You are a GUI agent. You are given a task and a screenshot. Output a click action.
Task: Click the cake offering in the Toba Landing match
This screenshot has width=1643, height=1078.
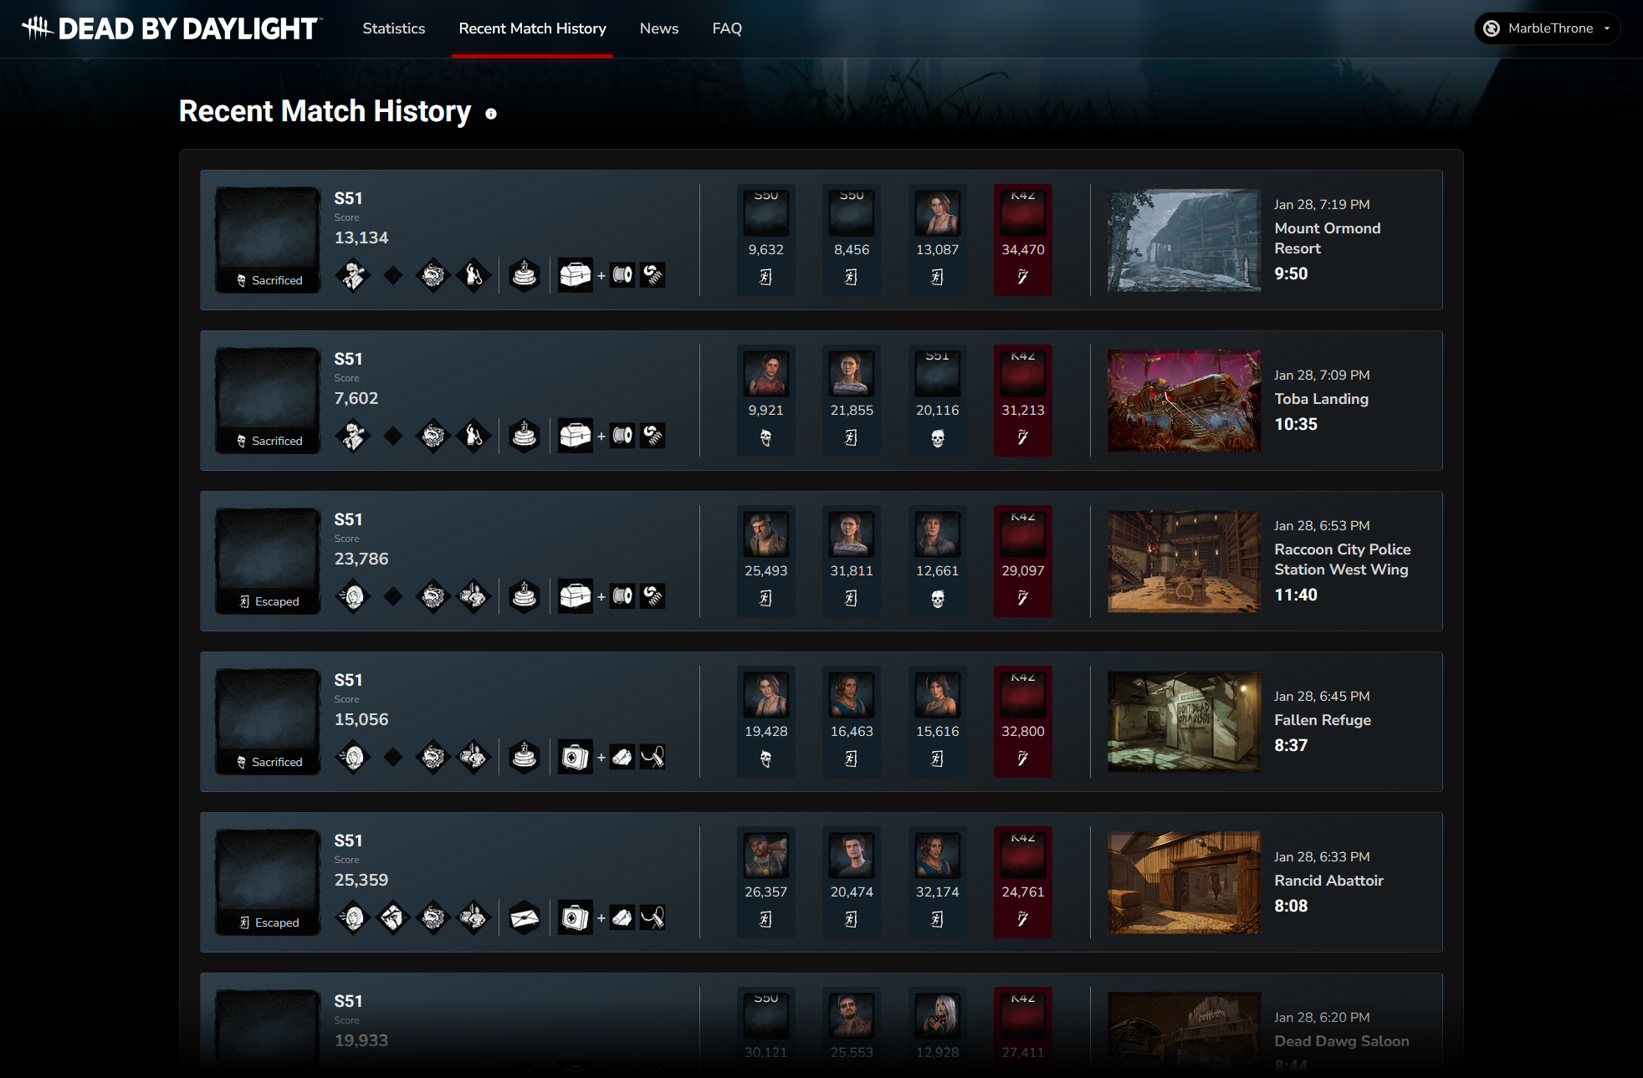click(x=525, y=435)
